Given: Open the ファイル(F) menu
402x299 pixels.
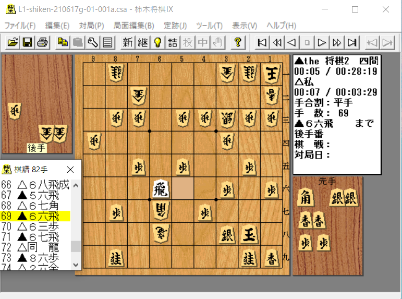Looking at the screenshot, I should coord(20,26).
